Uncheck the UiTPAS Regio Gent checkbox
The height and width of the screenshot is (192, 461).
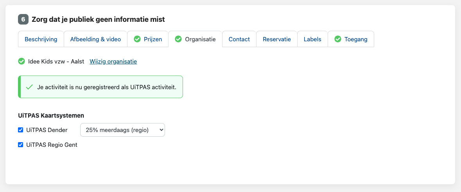pyautogui.click(x=21, y=145)
